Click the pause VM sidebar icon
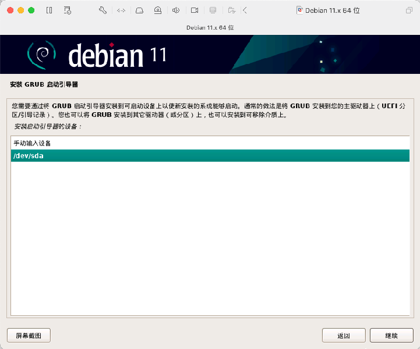Image resolution: width=420 pixels, height=349 pixels. coord(50,10)
